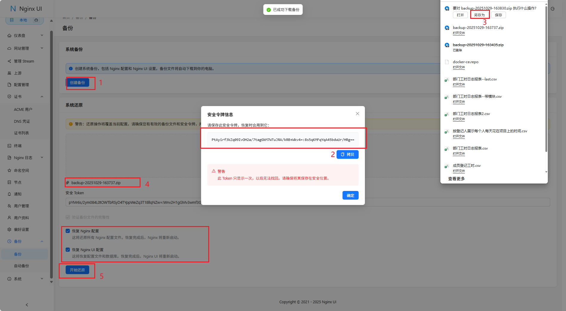Open the ACME users menu item
566x311 pixels.
23,109
